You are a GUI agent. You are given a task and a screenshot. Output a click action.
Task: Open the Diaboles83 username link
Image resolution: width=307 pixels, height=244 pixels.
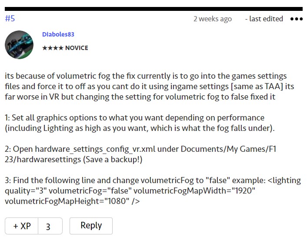point(58,34)
